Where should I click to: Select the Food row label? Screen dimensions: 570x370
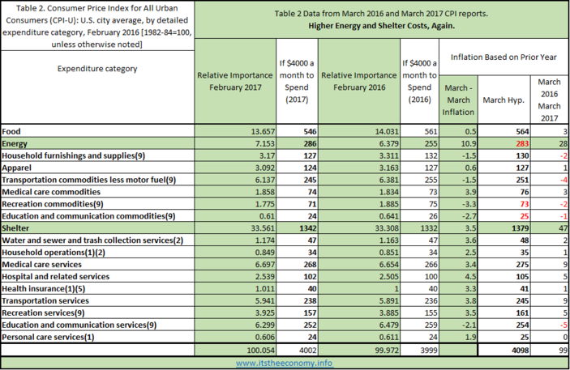(11, 131)
